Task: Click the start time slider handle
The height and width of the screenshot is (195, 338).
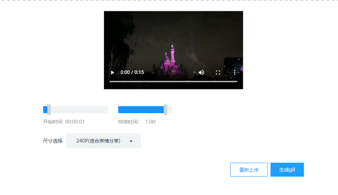Action: (x=49, y=110)
